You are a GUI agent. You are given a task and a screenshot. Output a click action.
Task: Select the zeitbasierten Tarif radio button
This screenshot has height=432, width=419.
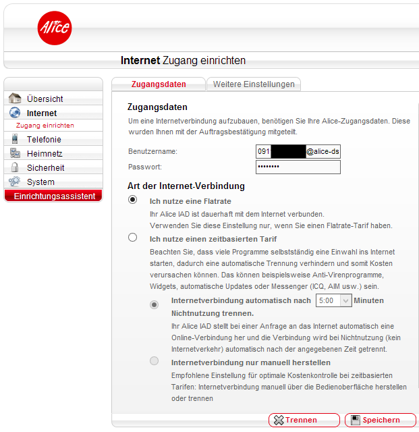tap(132, 237)
